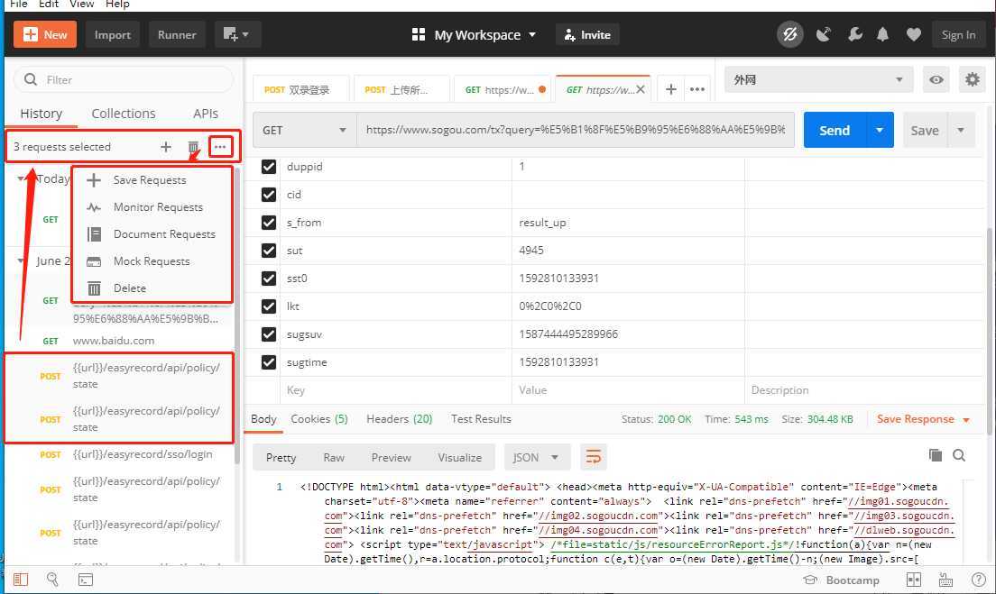The image size is (996, 594).
Task: Uncheck the s_from parameter checkbox
Action: tap(269, 222)
